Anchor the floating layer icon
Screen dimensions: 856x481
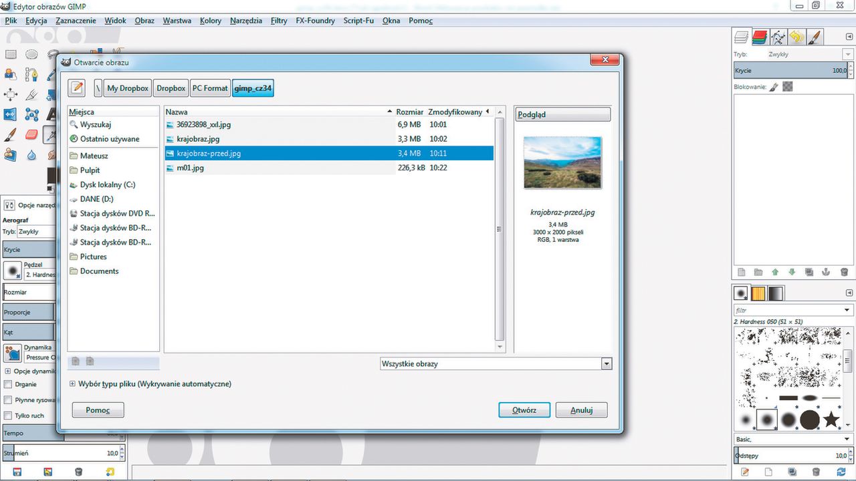pyautogui.click(x=826, y=272)
